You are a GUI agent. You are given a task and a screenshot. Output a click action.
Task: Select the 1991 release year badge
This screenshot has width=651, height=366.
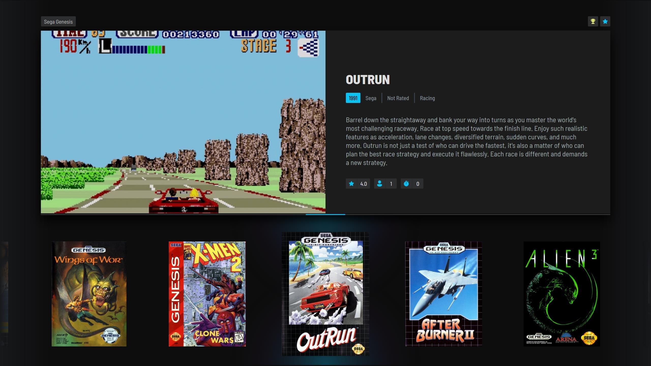click(x=353, y=98)
